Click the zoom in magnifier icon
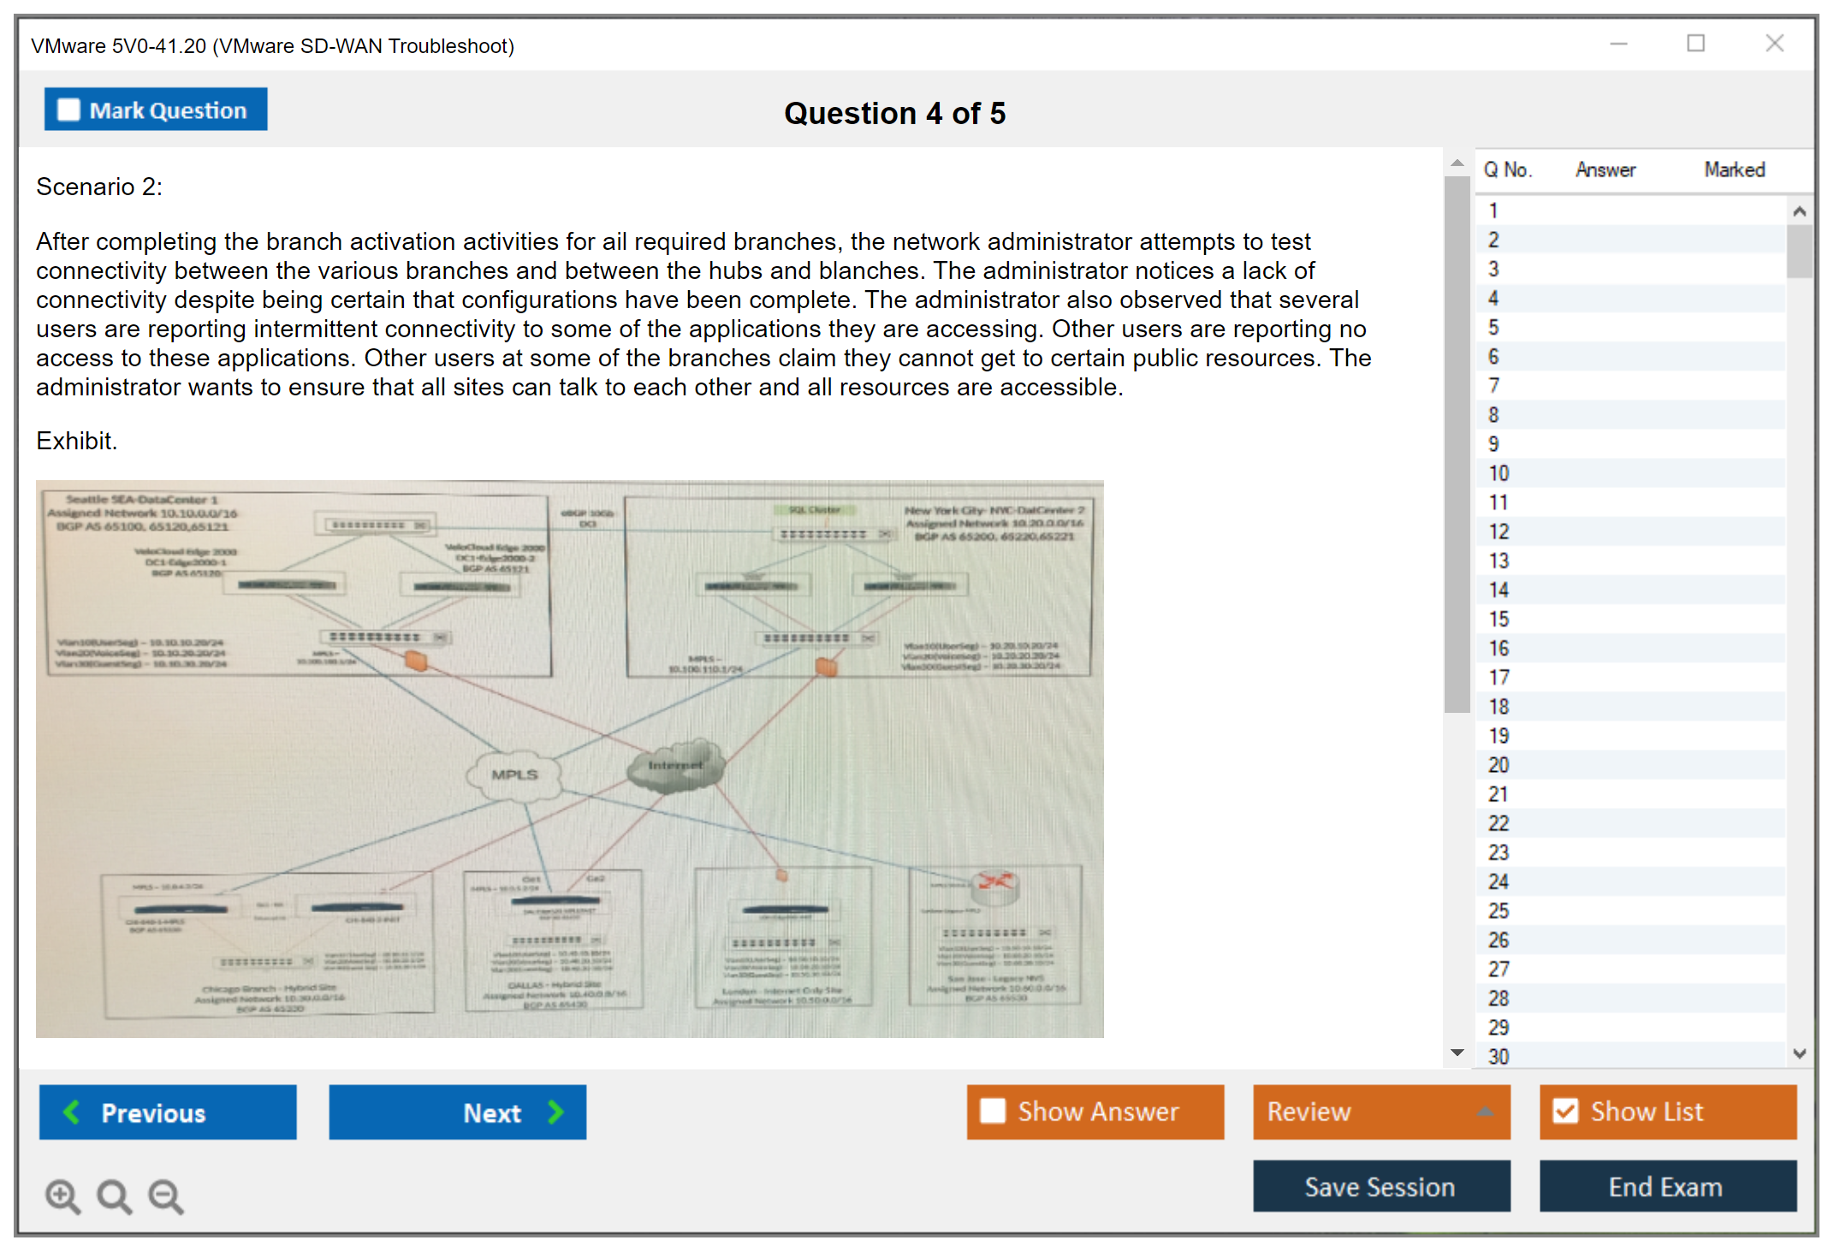1840x1258 pixels. (62, 1196)
